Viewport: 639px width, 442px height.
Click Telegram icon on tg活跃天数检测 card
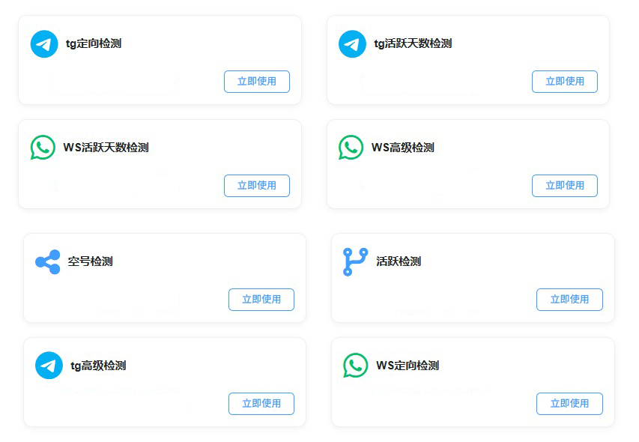coord(352,43)
